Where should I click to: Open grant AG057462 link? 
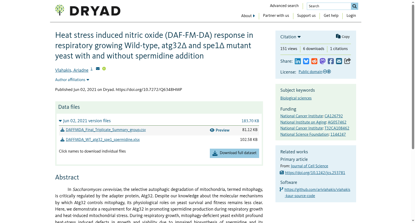pyautogui.click(x=337, y=122)
